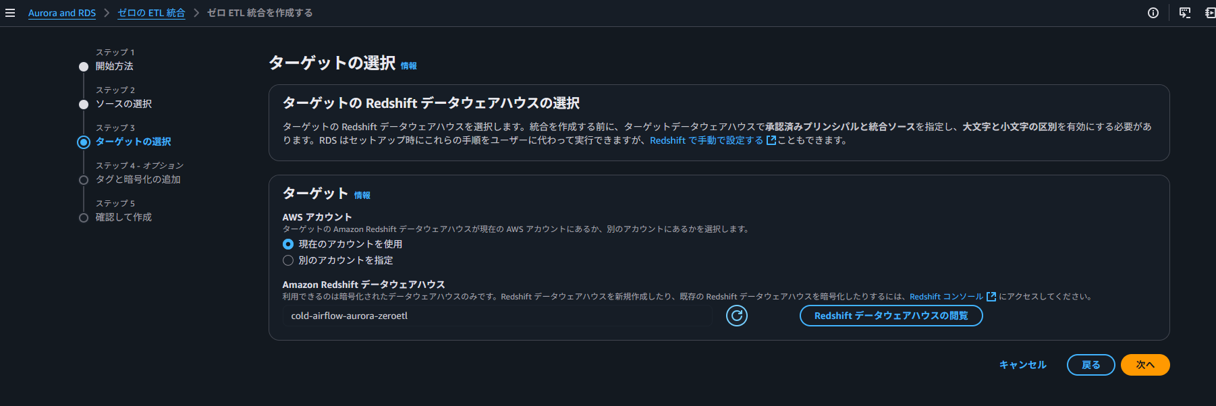Click the ゼロ ETL 統合を作成する breadcrumb text
Image resolution: width=1216 pixels, height=406 pixels.
click(x=260, y=13)
